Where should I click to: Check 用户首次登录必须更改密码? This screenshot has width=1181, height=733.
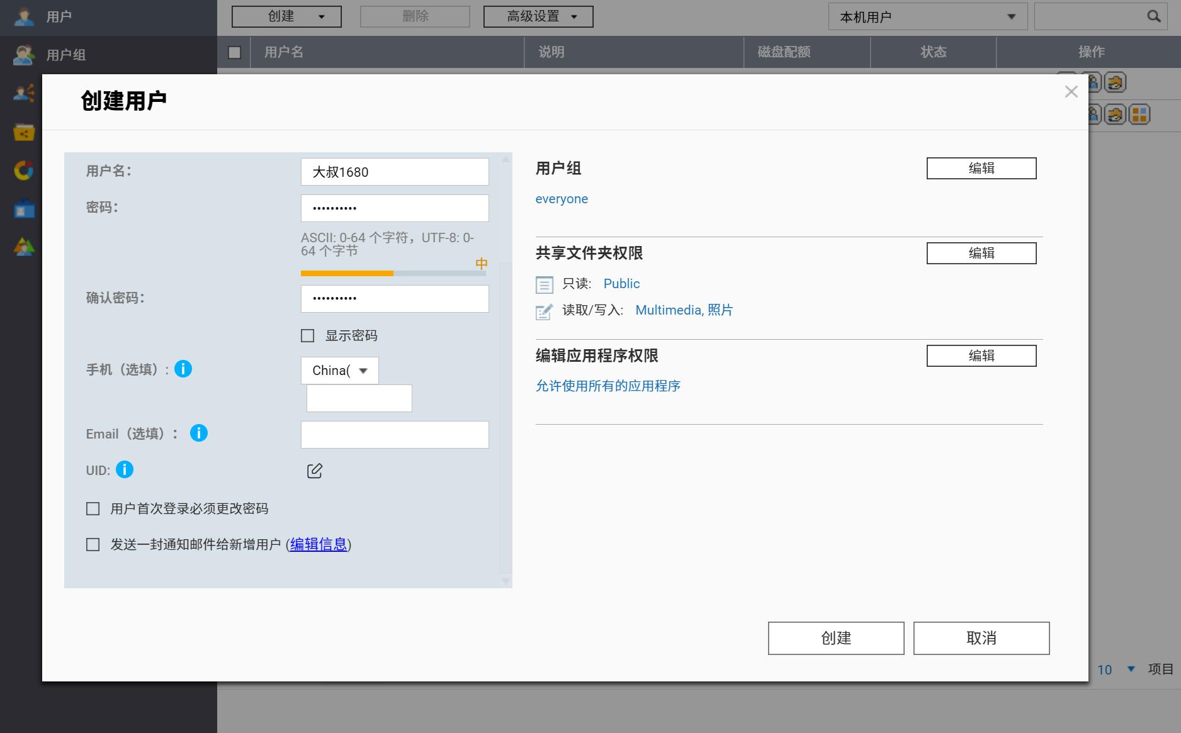pyautogui.click(x=93, y=508)
